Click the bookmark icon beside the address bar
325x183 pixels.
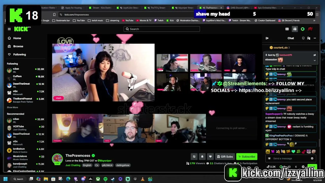click(54, 14)
